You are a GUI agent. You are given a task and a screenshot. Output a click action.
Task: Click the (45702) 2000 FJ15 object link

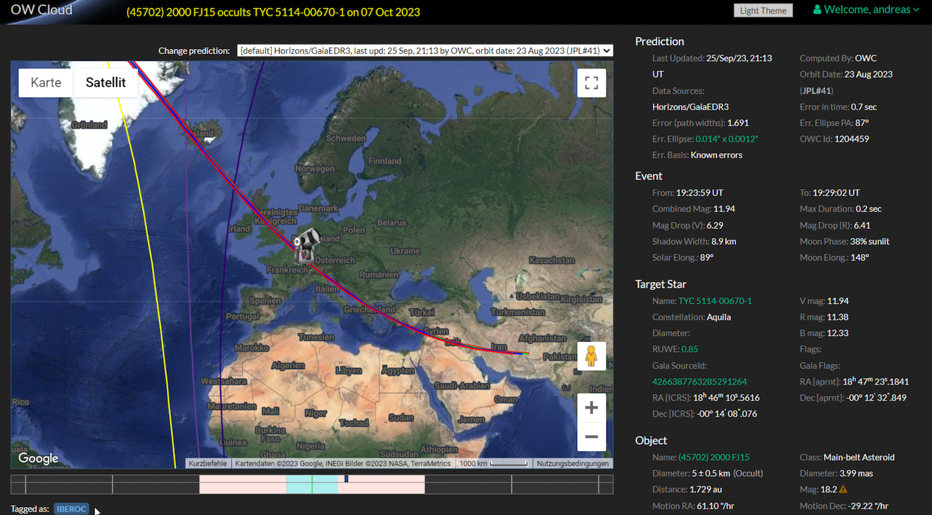click(x=713, y=457)
